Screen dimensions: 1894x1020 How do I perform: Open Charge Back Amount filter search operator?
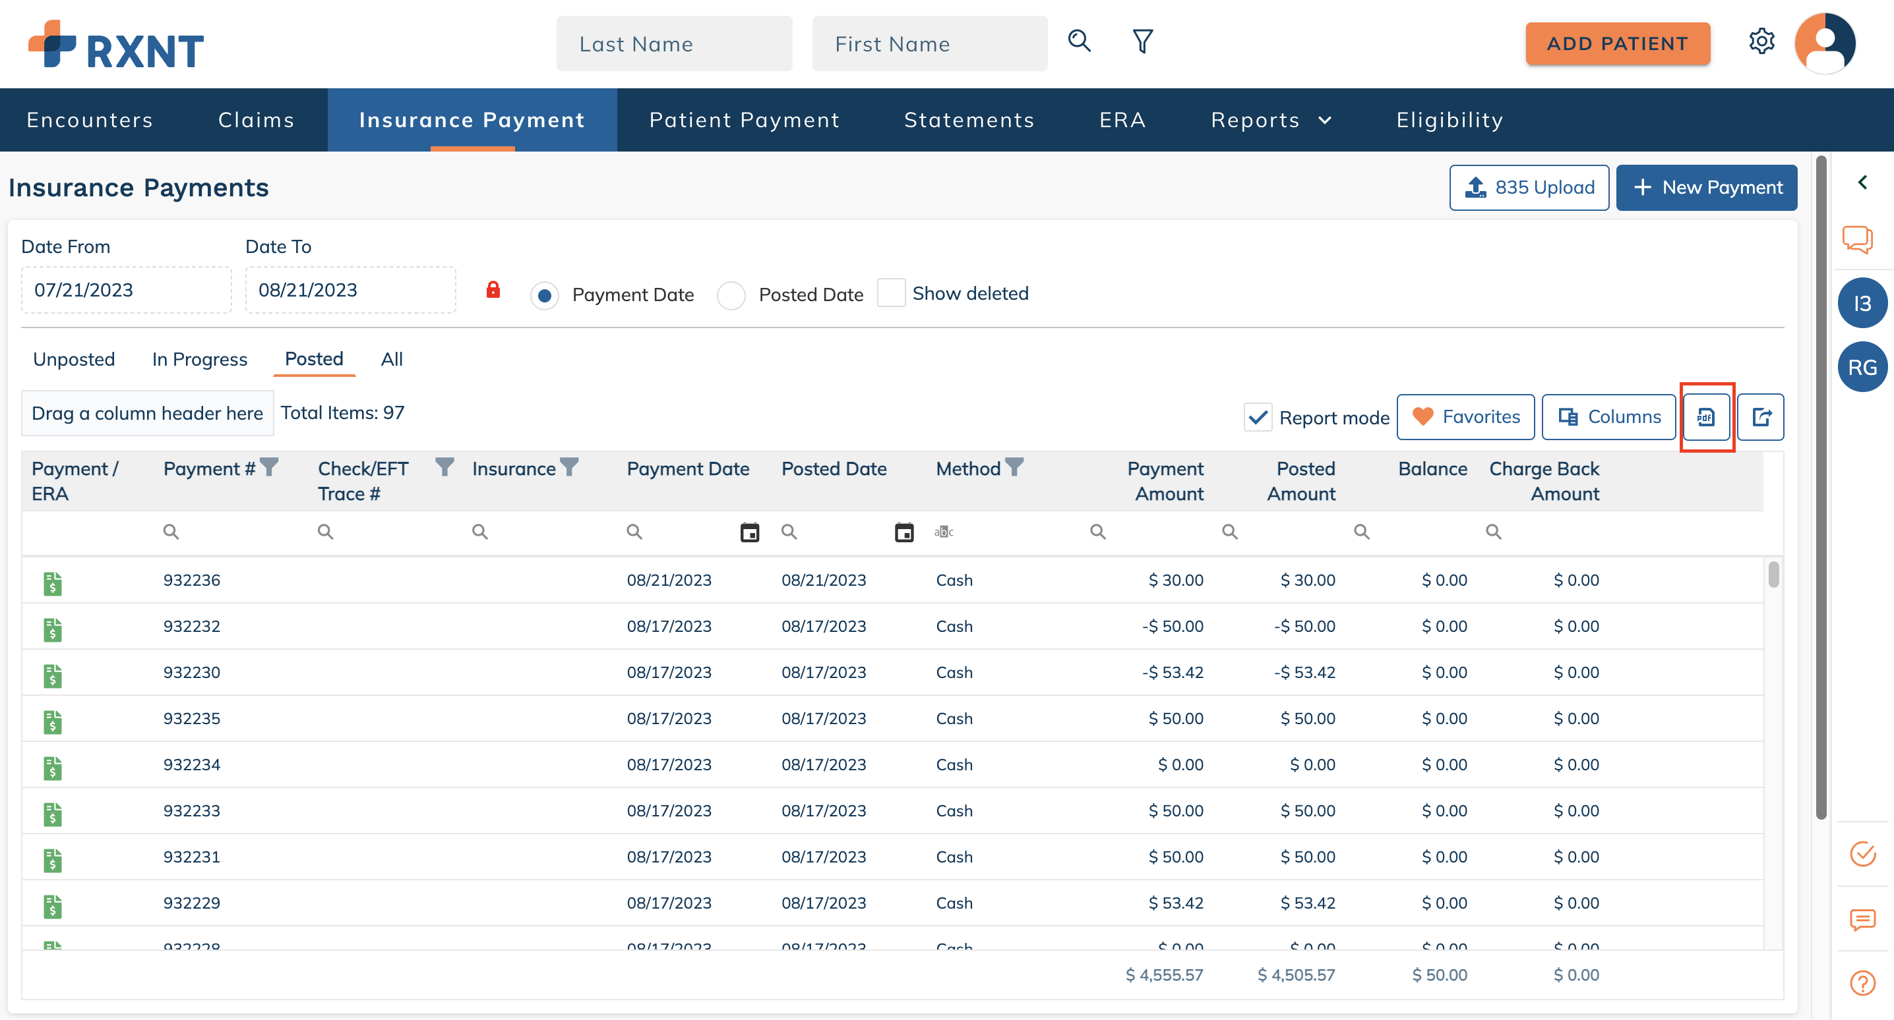click(1493, 532)
